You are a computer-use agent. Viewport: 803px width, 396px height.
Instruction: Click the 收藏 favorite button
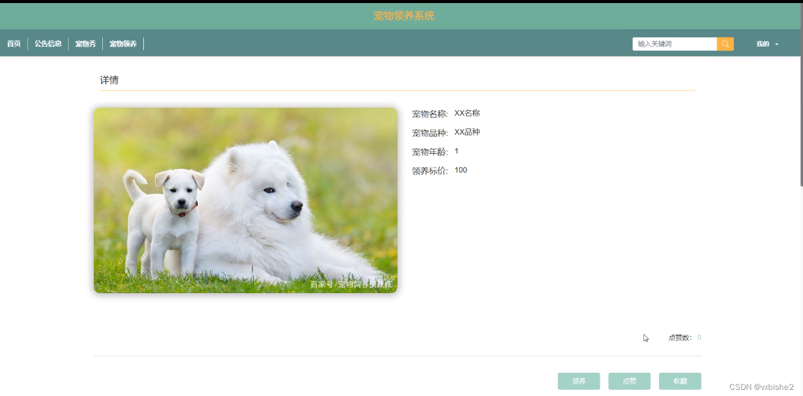point(680,381)
